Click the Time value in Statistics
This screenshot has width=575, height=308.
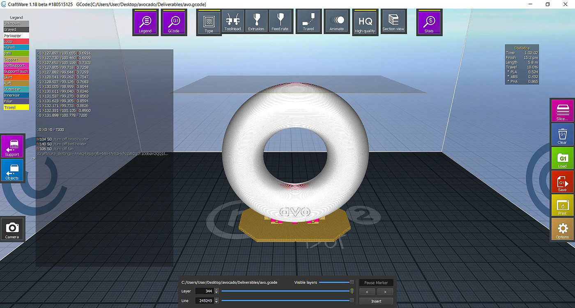532,53
